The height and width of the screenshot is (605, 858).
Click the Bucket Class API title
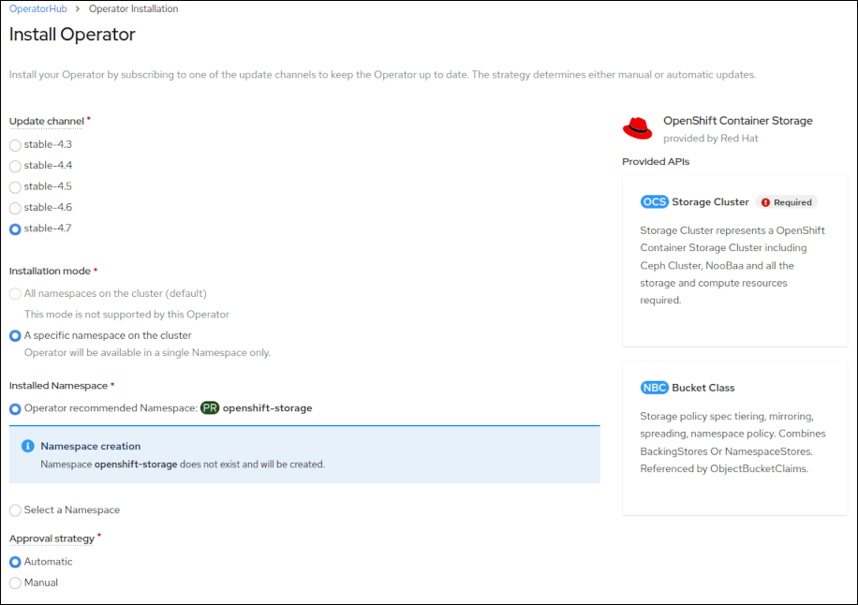(x=703, y=388)
